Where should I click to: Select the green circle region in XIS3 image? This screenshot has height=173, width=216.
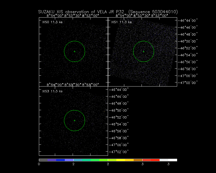74,120
